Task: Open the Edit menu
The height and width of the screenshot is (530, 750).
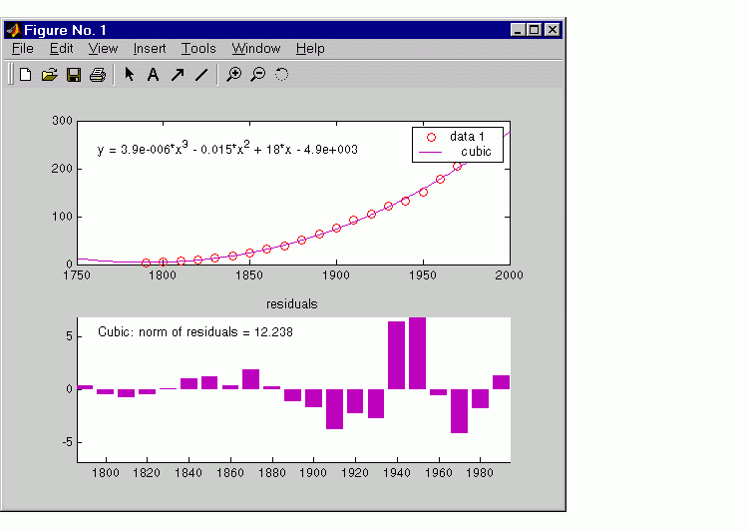Action: [x=61, y=48]
